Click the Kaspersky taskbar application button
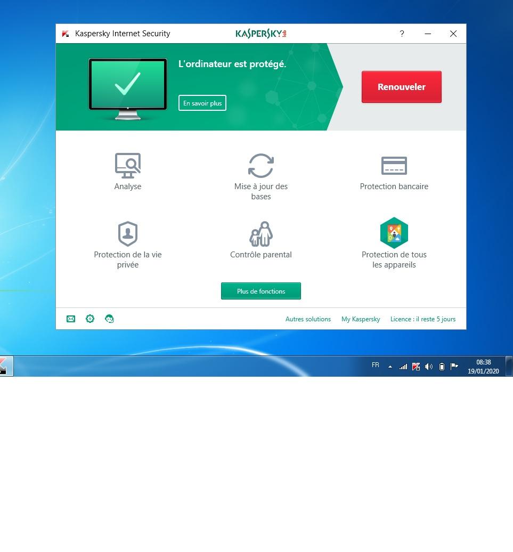 pyautogui.click(x=6, y=366)
